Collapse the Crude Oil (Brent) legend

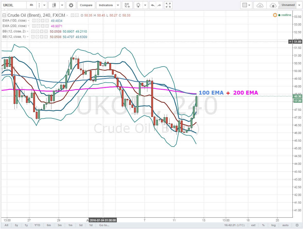coord(4,15)
